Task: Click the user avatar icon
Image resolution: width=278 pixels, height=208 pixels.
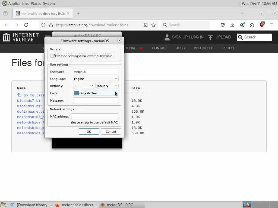Action: tap(167, 37)
